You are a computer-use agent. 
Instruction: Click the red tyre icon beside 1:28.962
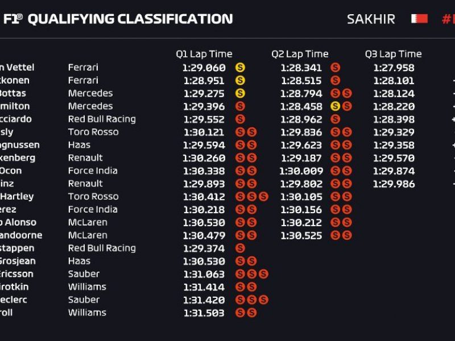335,119
